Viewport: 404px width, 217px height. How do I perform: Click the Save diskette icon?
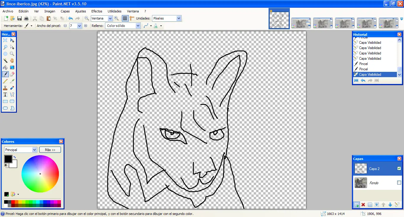pos(20,18)
